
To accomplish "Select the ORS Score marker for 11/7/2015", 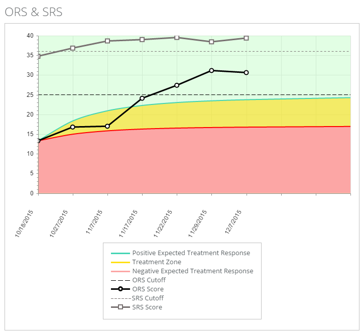I will pyautogui.click(x=107, y=126).
